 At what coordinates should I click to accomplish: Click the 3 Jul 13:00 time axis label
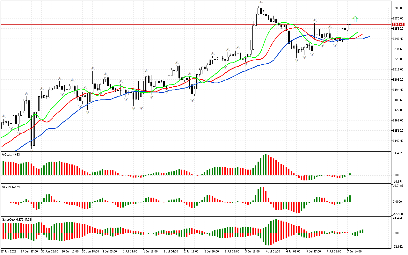[252, 251]
